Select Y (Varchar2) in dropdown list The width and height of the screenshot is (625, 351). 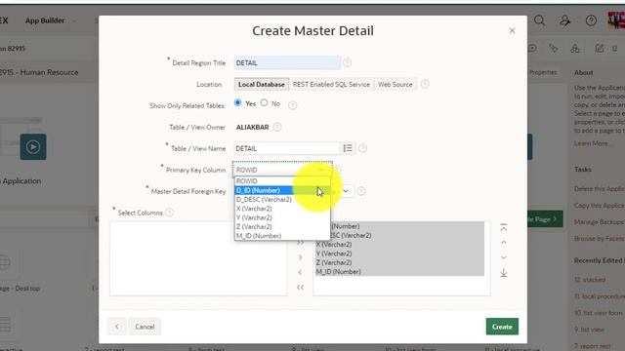(282, 217)
